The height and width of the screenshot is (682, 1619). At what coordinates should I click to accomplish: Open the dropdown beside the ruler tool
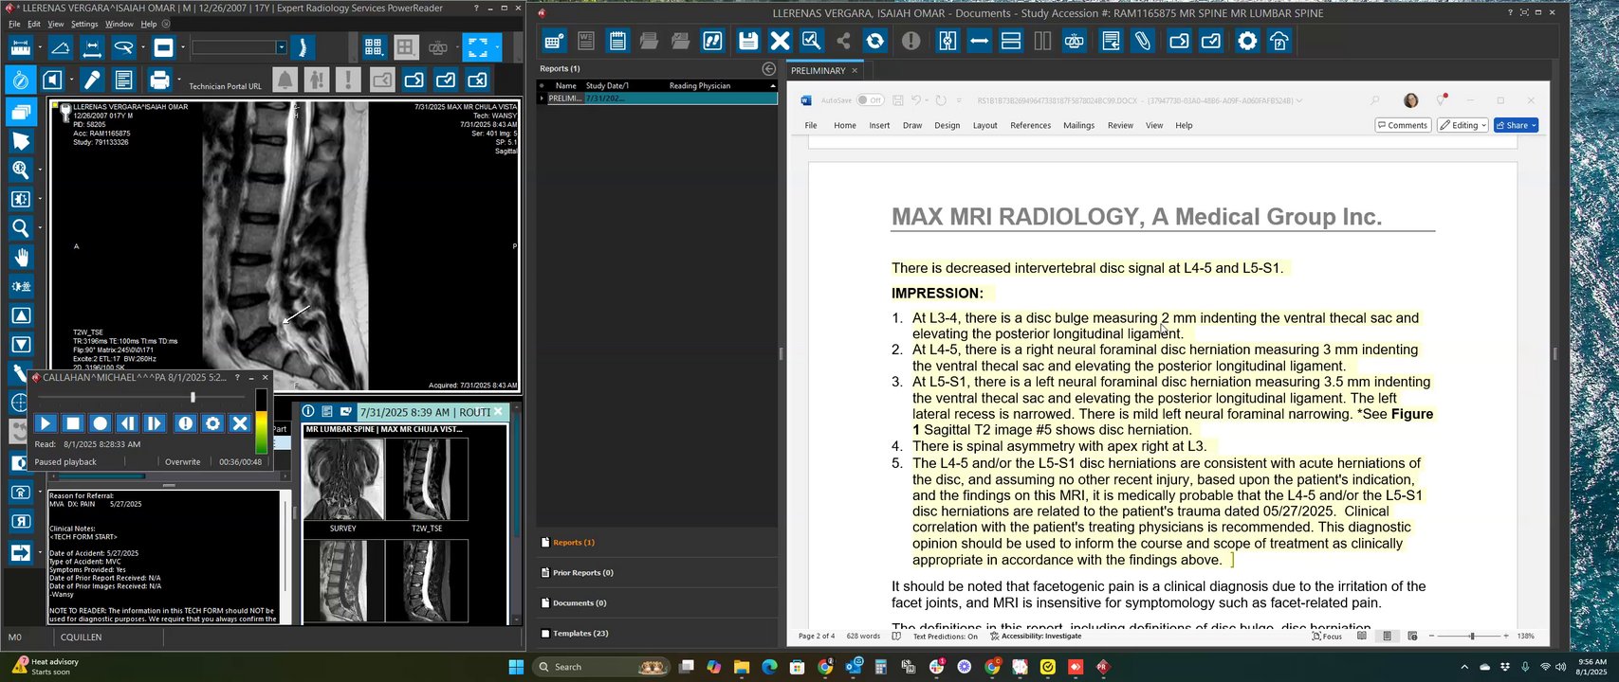tap(40, 47)
